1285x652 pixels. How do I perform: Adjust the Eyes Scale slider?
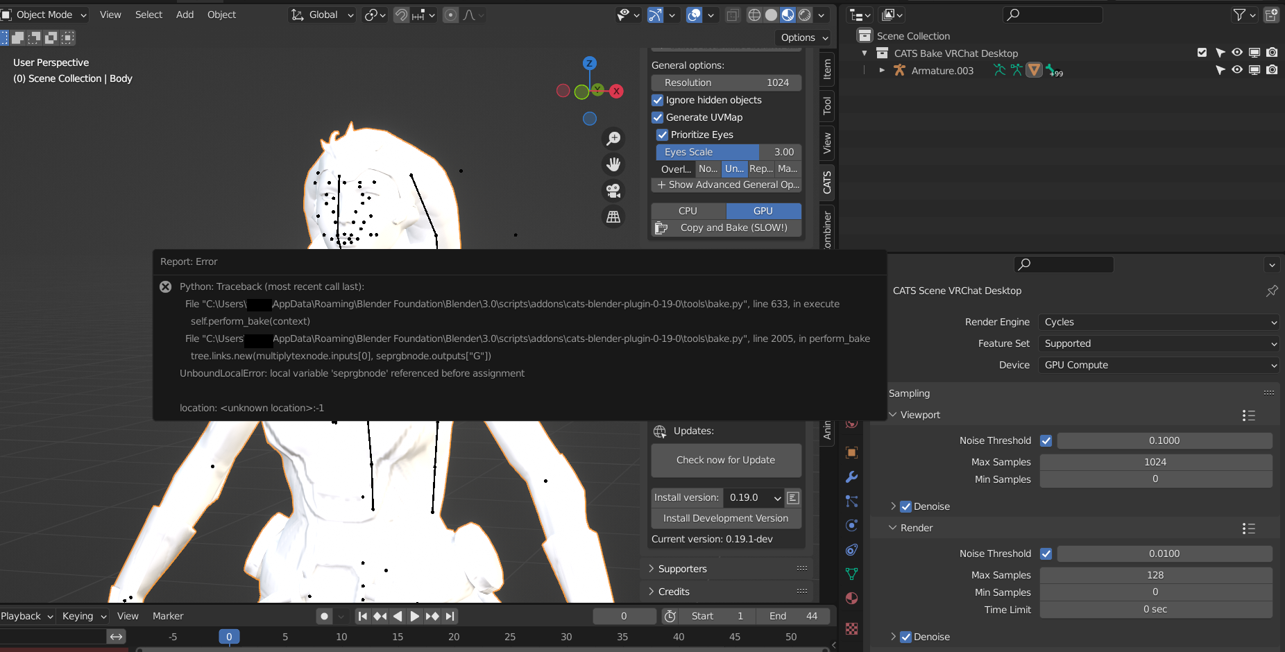pyautogui.click(x=729, y=152)
